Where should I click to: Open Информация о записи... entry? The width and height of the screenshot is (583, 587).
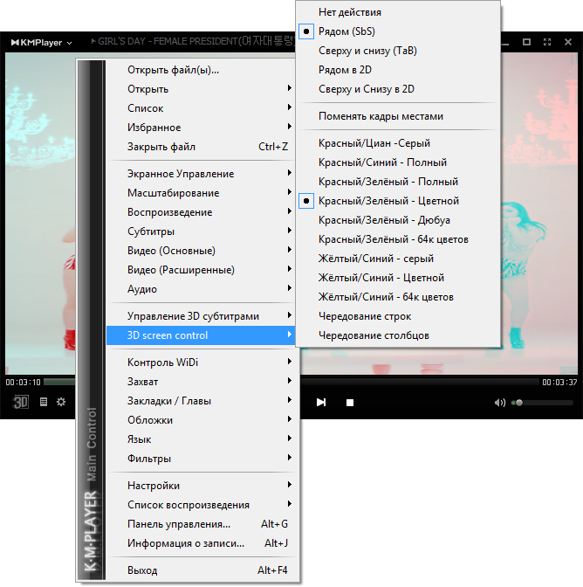202,543
